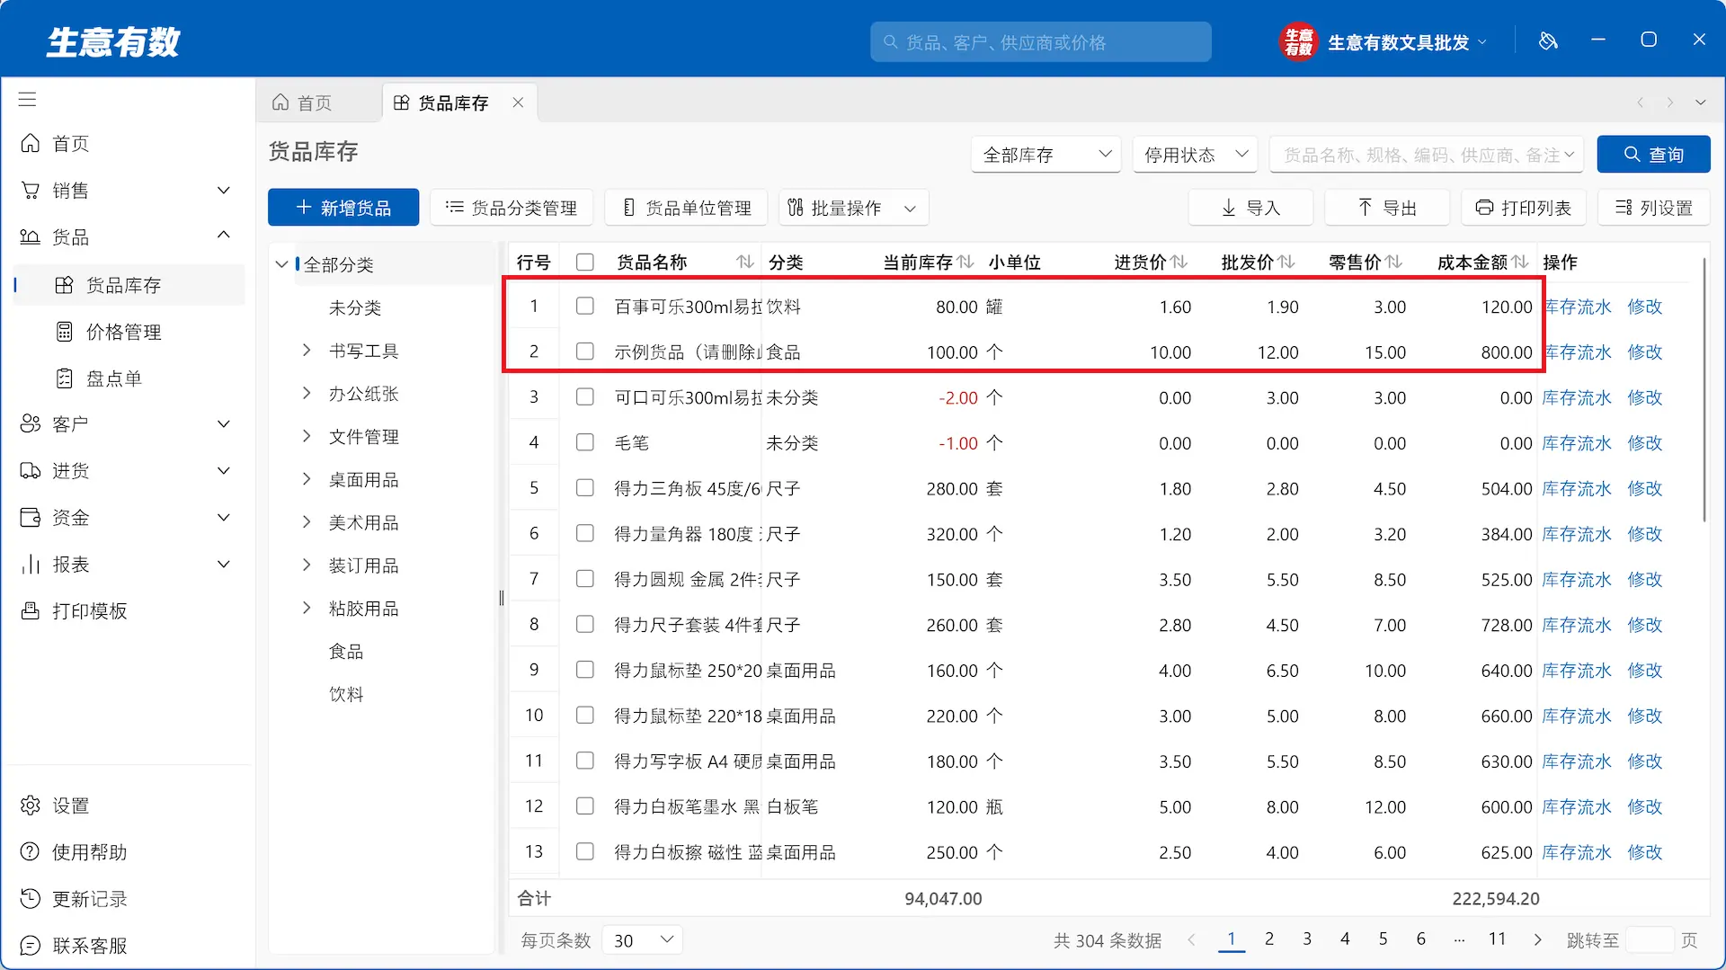Open 库存流水 for 毛笔 row

pos(1577,443)
